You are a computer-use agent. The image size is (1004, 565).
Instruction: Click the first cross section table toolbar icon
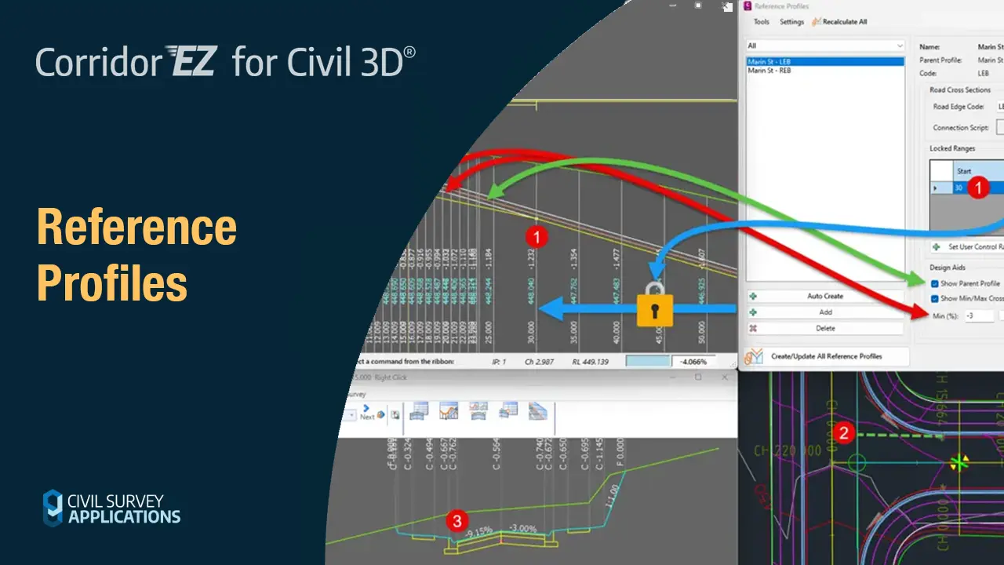419,410
